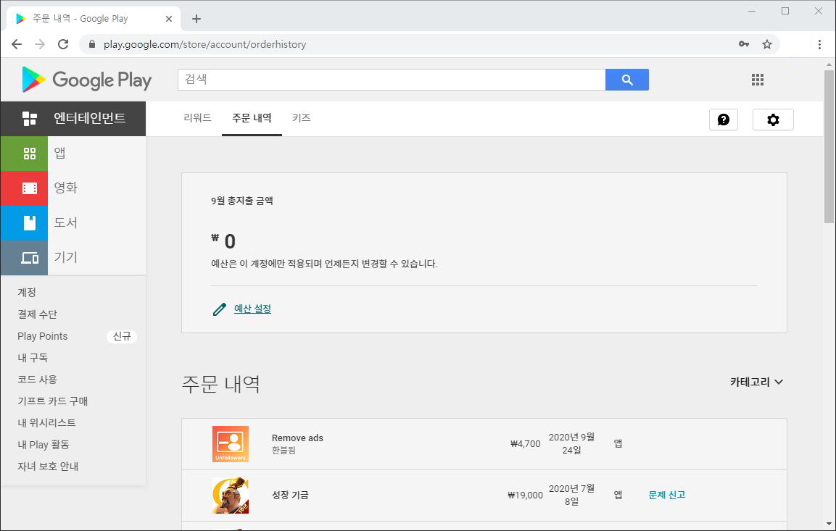836x531 pixels.
Task: Open the 결제 수단 sidebar link
Action: click(x=37, y=314)
